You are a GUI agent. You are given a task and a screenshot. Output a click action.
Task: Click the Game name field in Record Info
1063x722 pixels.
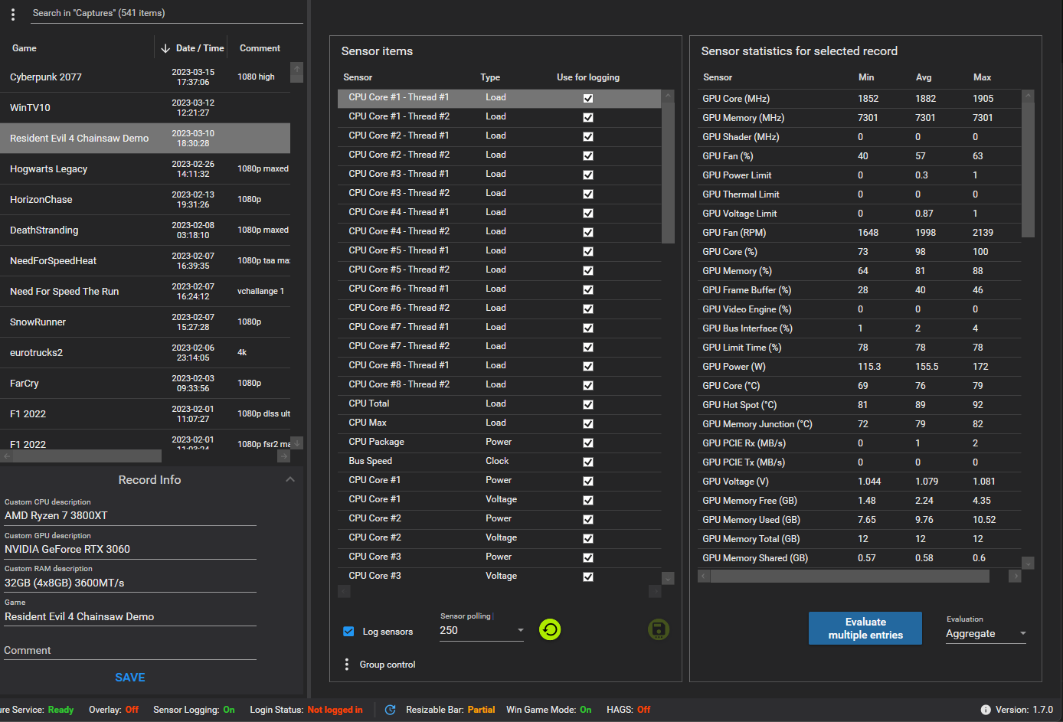click(x=130, y=617)
